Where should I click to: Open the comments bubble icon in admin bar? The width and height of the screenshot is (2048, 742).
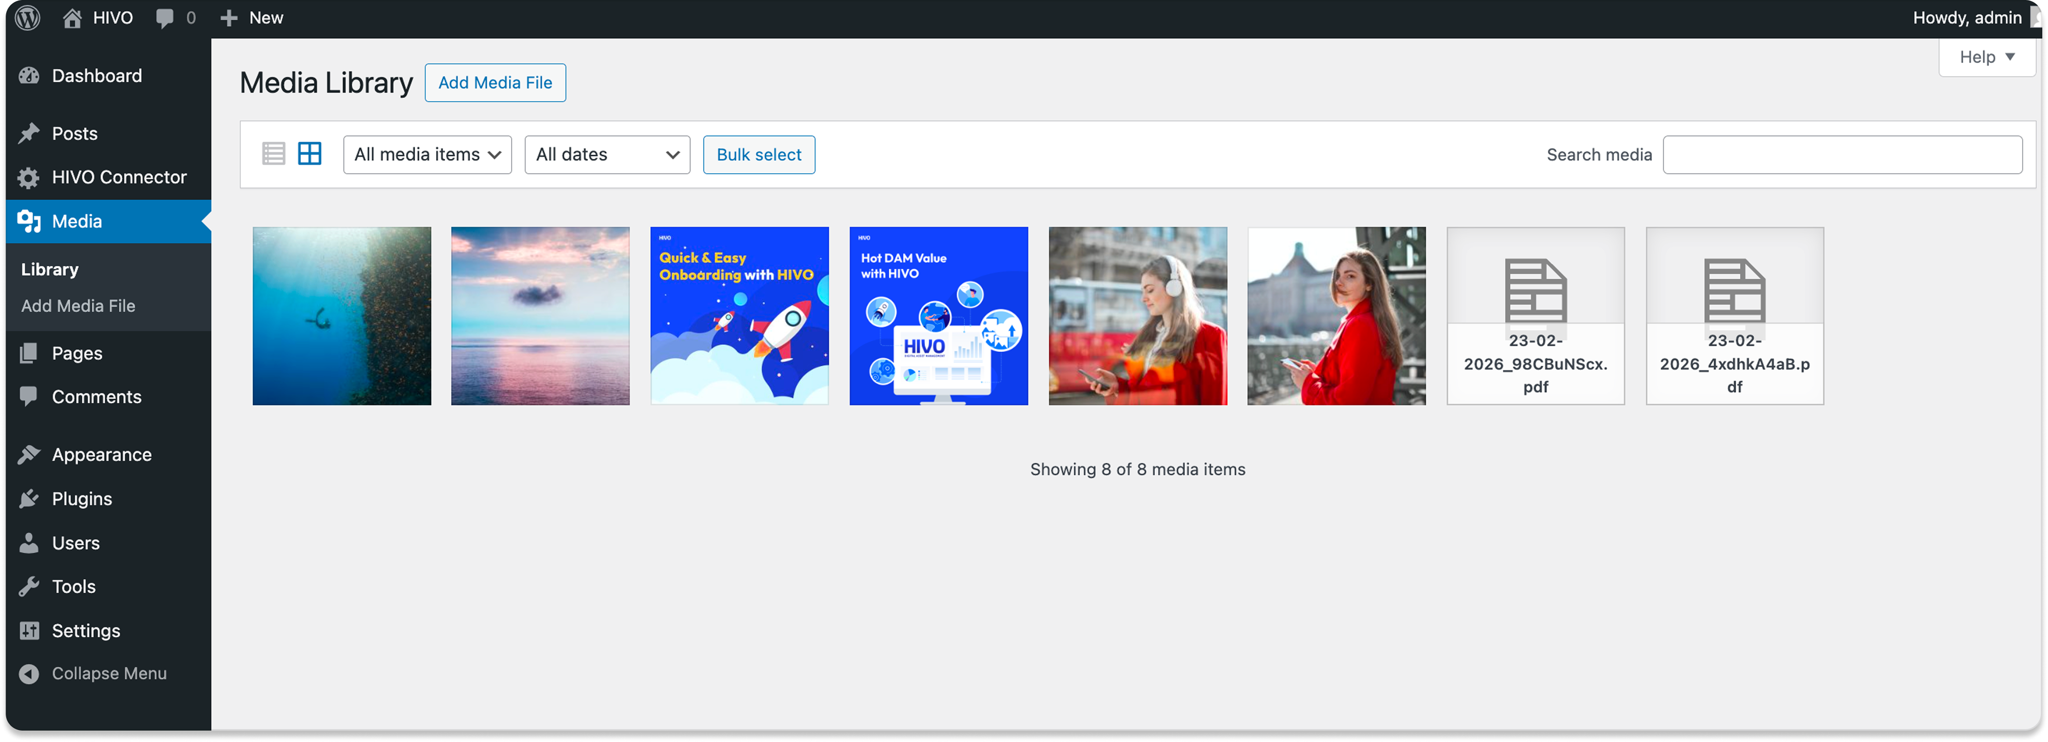tap(165, 18)
